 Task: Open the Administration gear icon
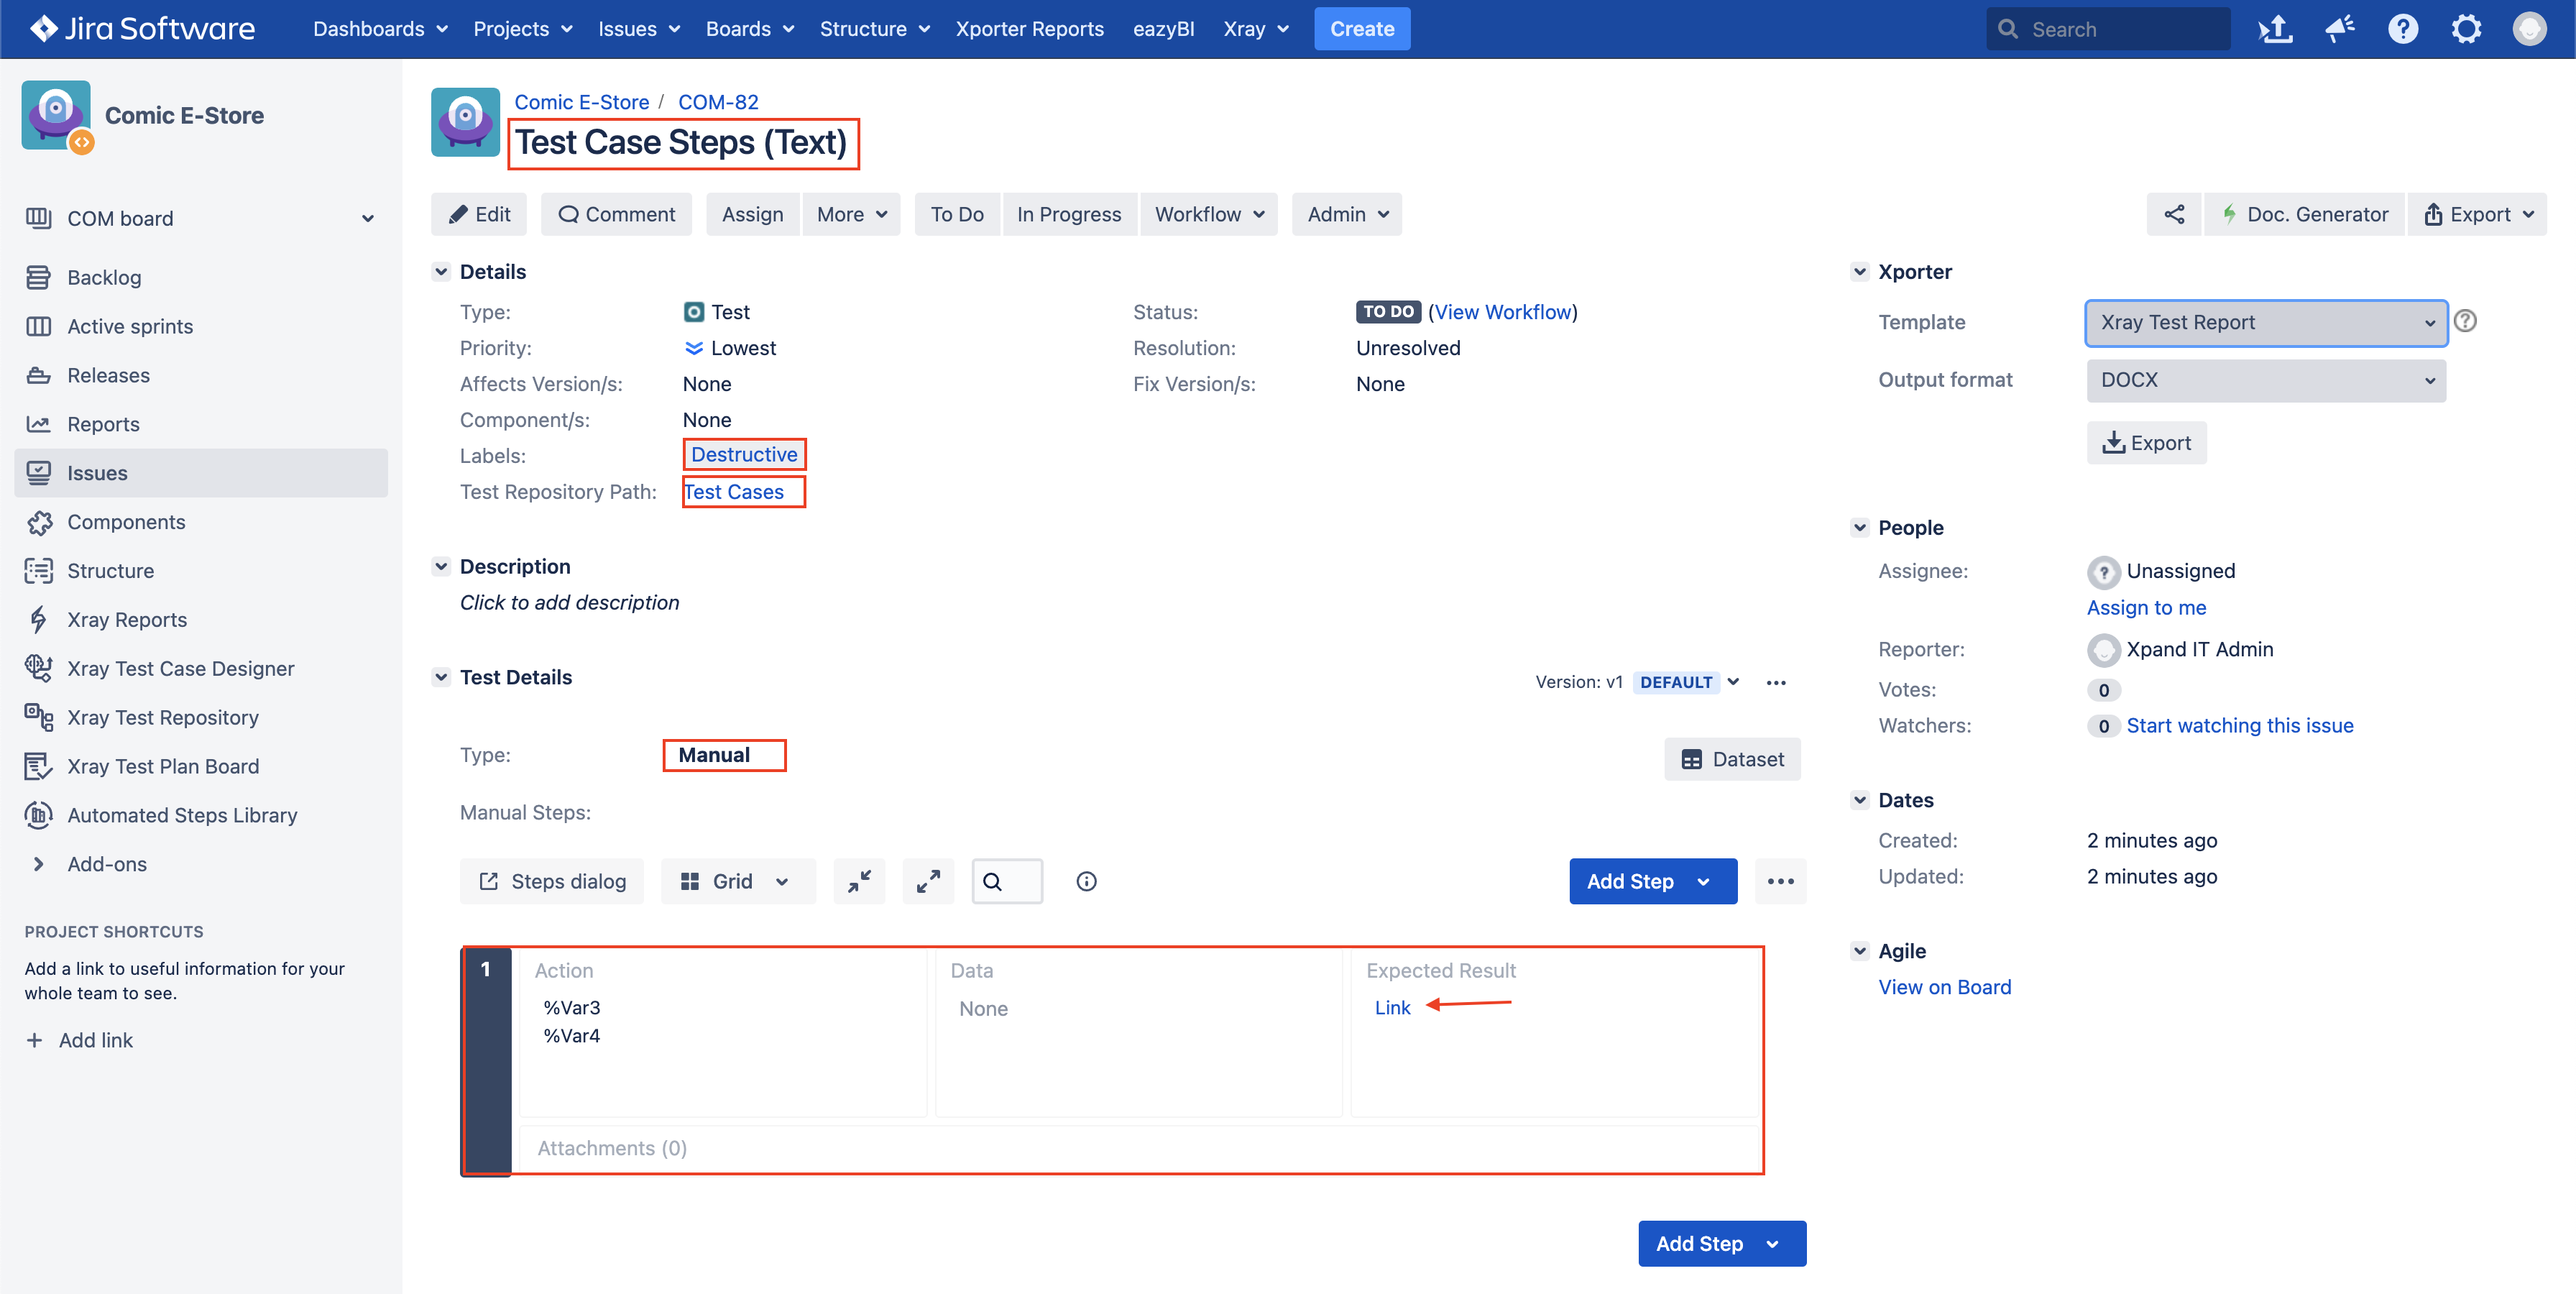(x=2466, y=29)
